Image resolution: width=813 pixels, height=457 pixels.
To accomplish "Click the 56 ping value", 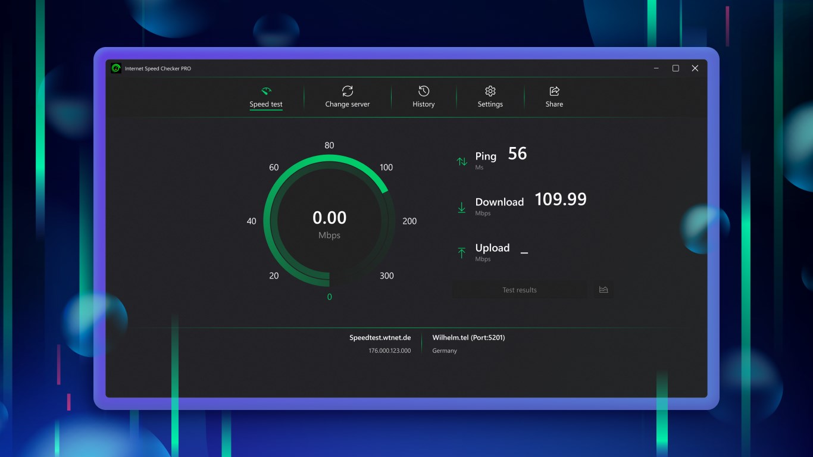I will (517, 154).
